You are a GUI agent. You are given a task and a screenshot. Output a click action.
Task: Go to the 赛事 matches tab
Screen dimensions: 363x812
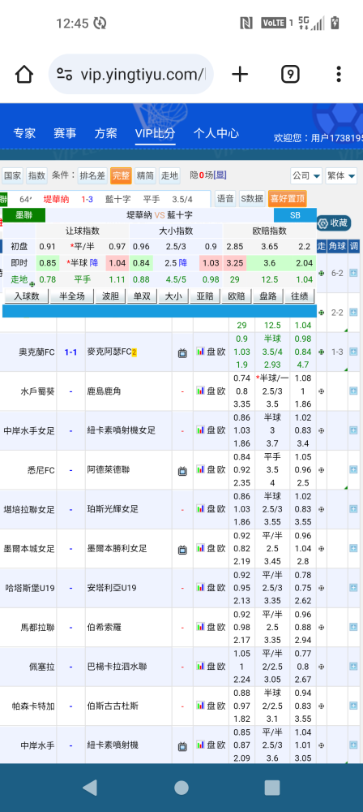click(x=65, y=134)
